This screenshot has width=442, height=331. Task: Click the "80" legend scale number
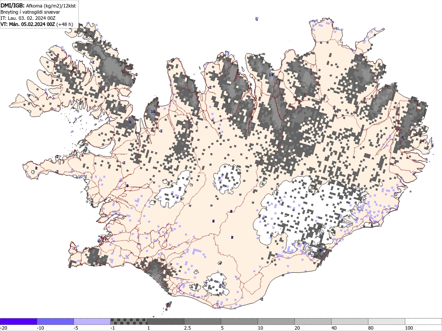[x=371, y=328]
